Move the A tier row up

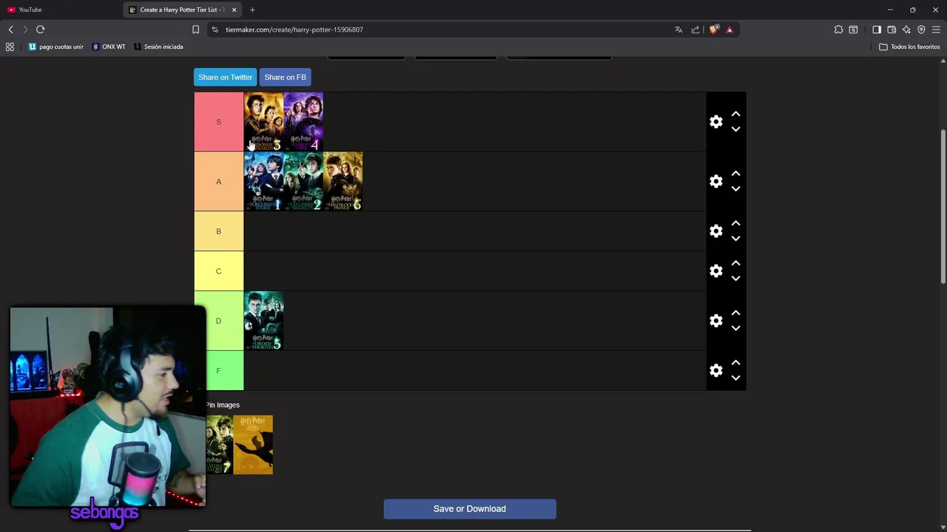point(735,174)
